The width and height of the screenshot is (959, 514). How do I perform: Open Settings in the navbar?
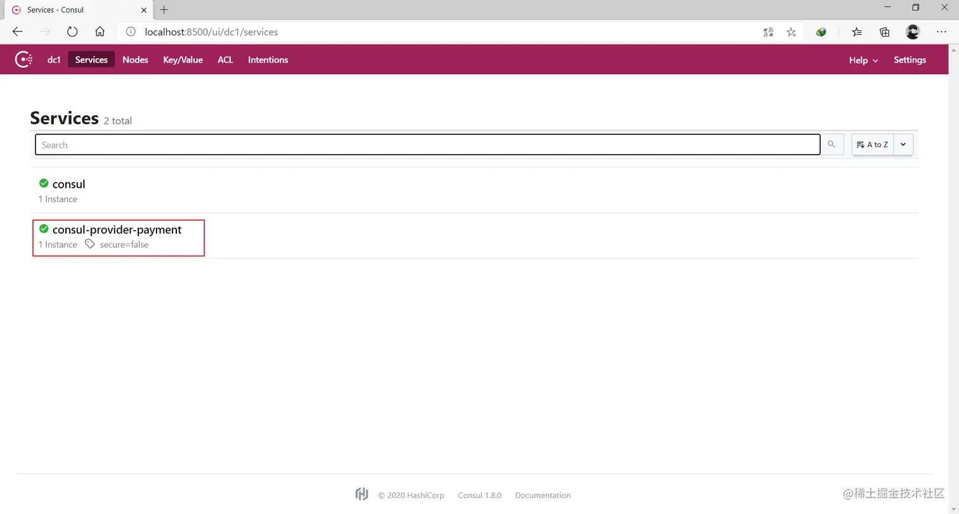[x=910, y=60]
